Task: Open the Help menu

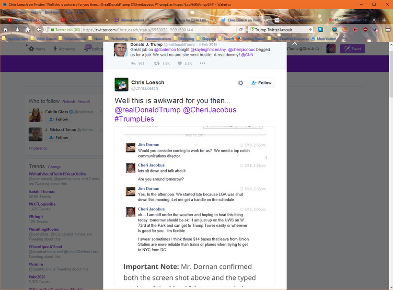Action: 80,12
